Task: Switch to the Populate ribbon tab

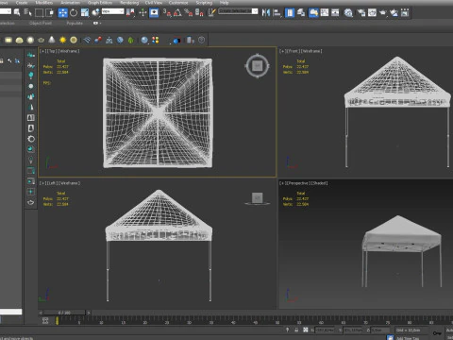Action: (x=75, y=23)
